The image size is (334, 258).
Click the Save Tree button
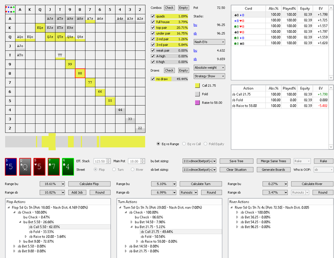pyautogui.click(x=237, y=161)
